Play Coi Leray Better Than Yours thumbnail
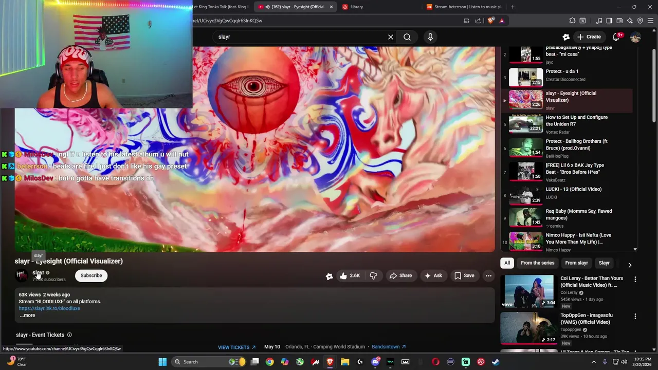 tap(529, 291)
